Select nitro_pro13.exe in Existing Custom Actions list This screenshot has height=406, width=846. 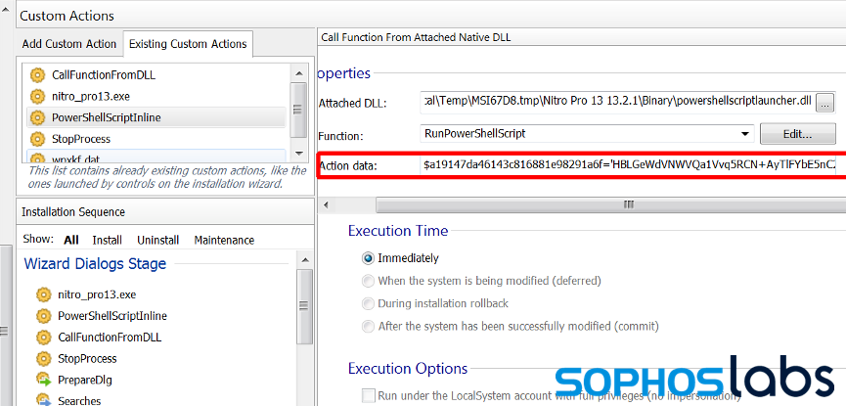[91, 97]
